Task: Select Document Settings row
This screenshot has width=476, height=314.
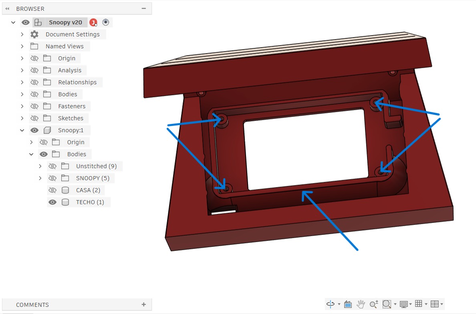Action: click(67, 34)
